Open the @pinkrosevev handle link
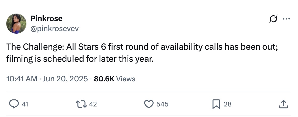Image resolution: width=298 pixels, height=117 pixels. click(54, 29)
